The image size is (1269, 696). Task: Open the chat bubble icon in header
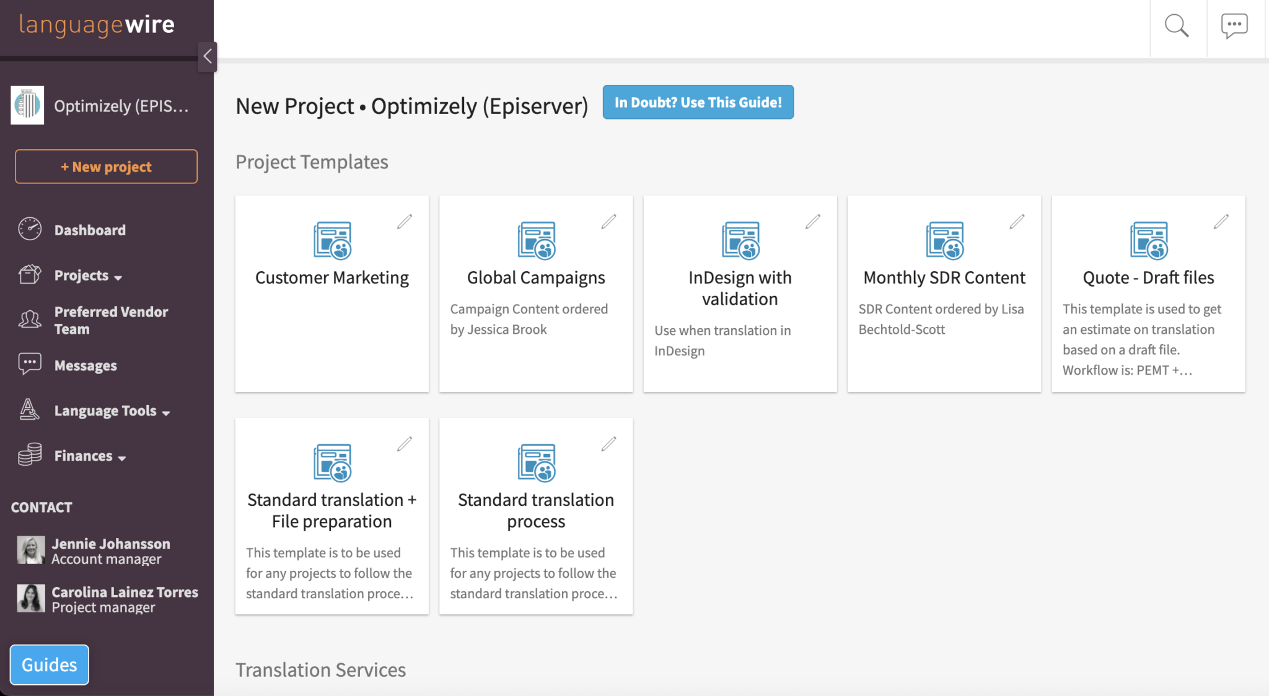[x=1234, y=26]
